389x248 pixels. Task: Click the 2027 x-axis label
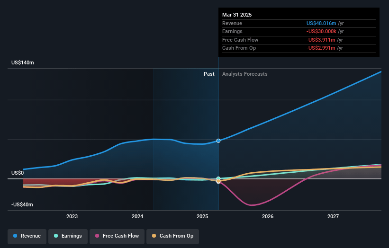point(333,217)
